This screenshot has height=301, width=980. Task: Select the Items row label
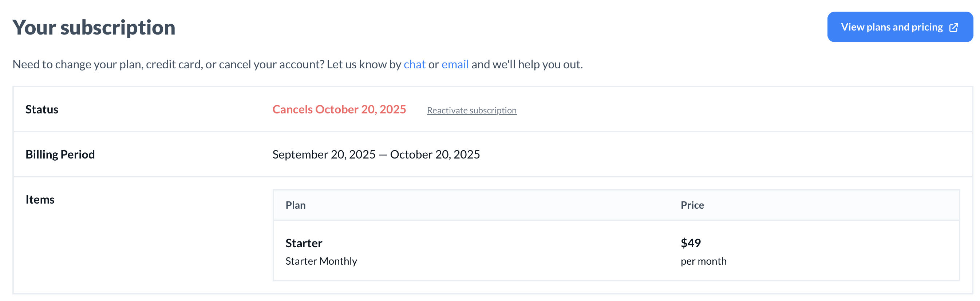pyautogui.click(x=40, y=199)
